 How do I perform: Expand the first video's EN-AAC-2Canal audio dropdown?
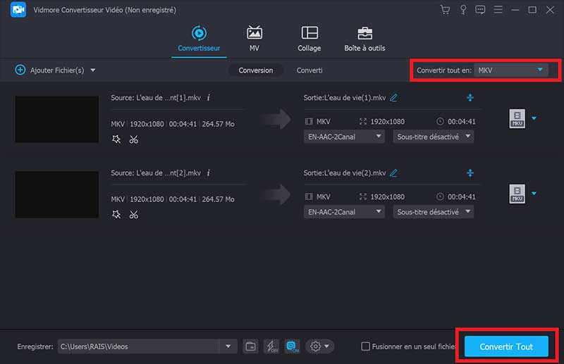pos(344,137)
